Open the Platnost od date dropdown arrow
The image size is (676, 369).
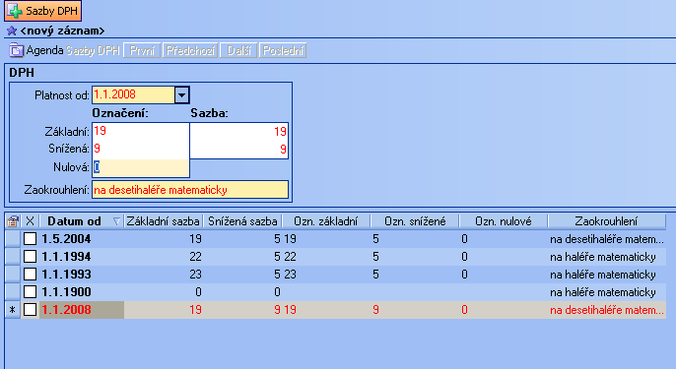click(182, 95)
